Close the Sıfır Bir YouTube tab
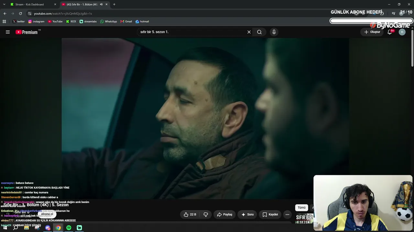The height and width of the screenshot is (232, 414). click(x=106, y=5)
